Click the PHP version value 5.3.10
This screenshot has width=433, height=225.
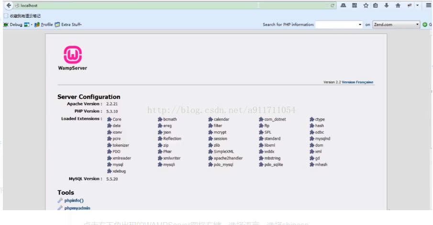pyautogui.click(x=112, y=112)
